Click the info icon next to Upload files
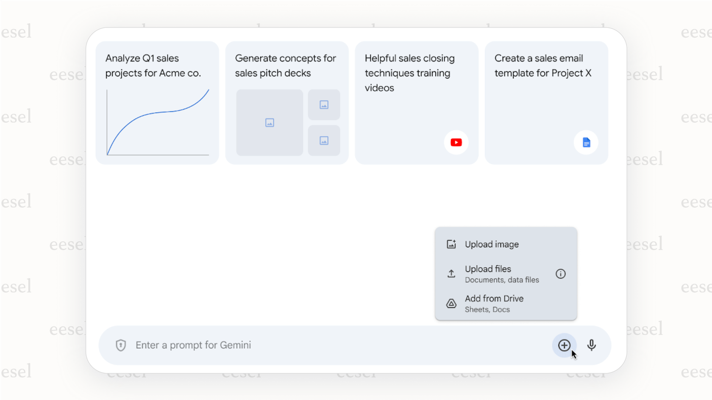 click(560, 274)
